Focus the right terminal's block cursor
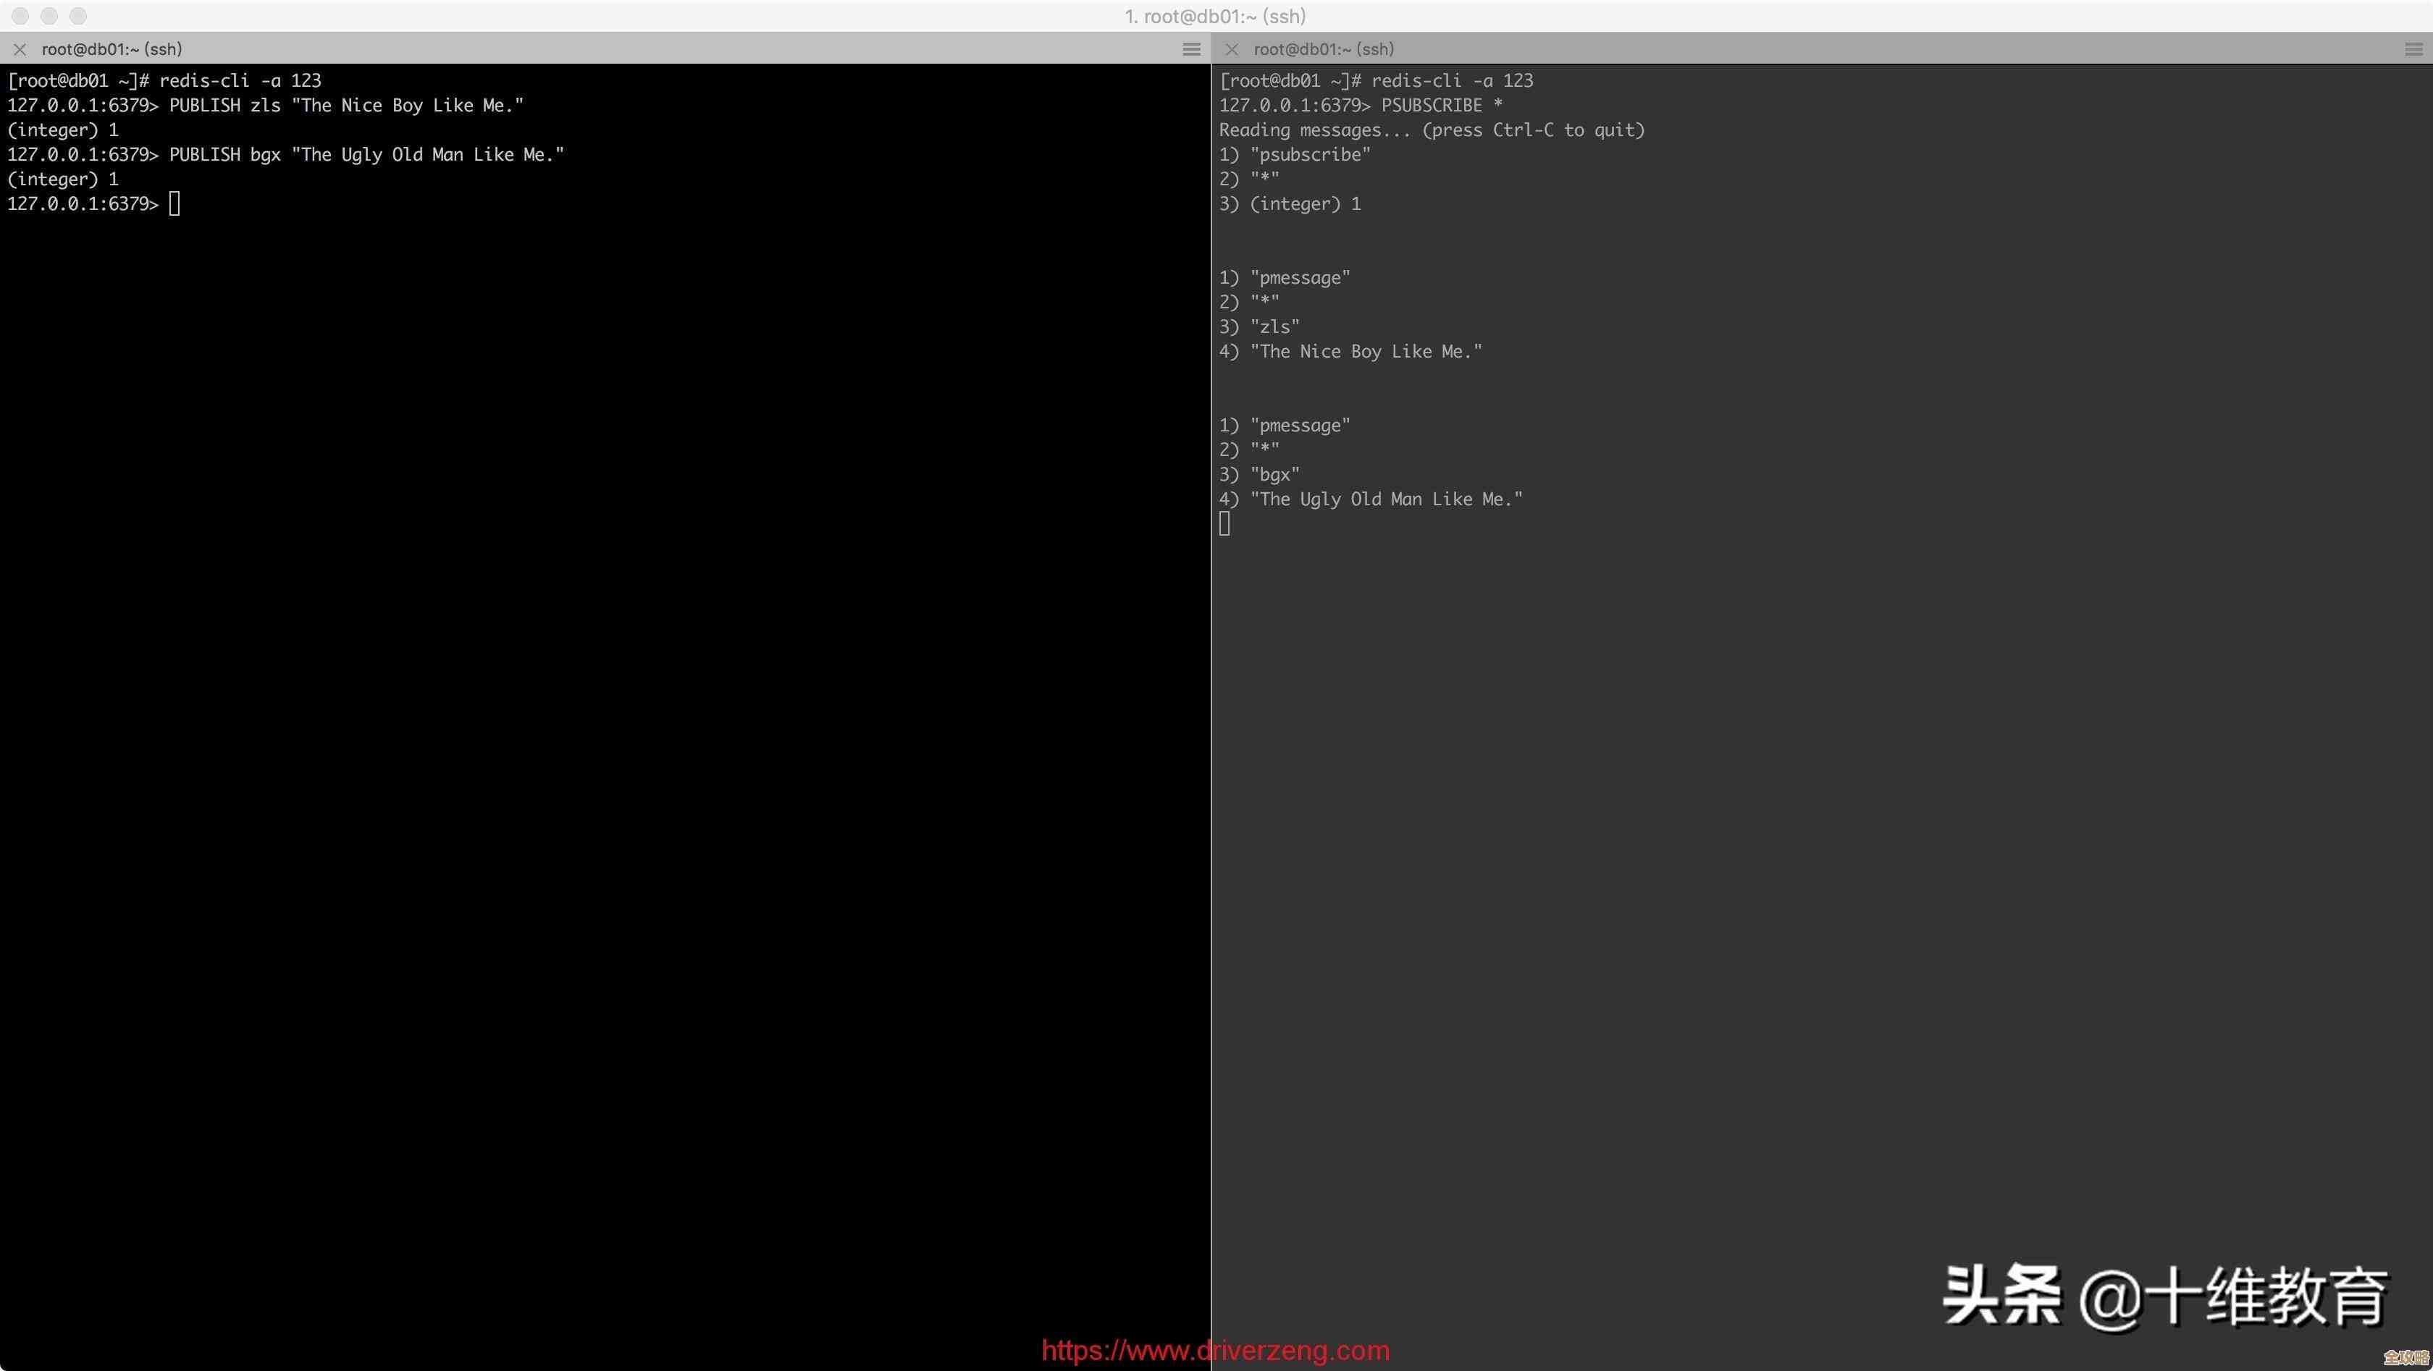Viewport: 2433px width, 1371px height. 1225,524
